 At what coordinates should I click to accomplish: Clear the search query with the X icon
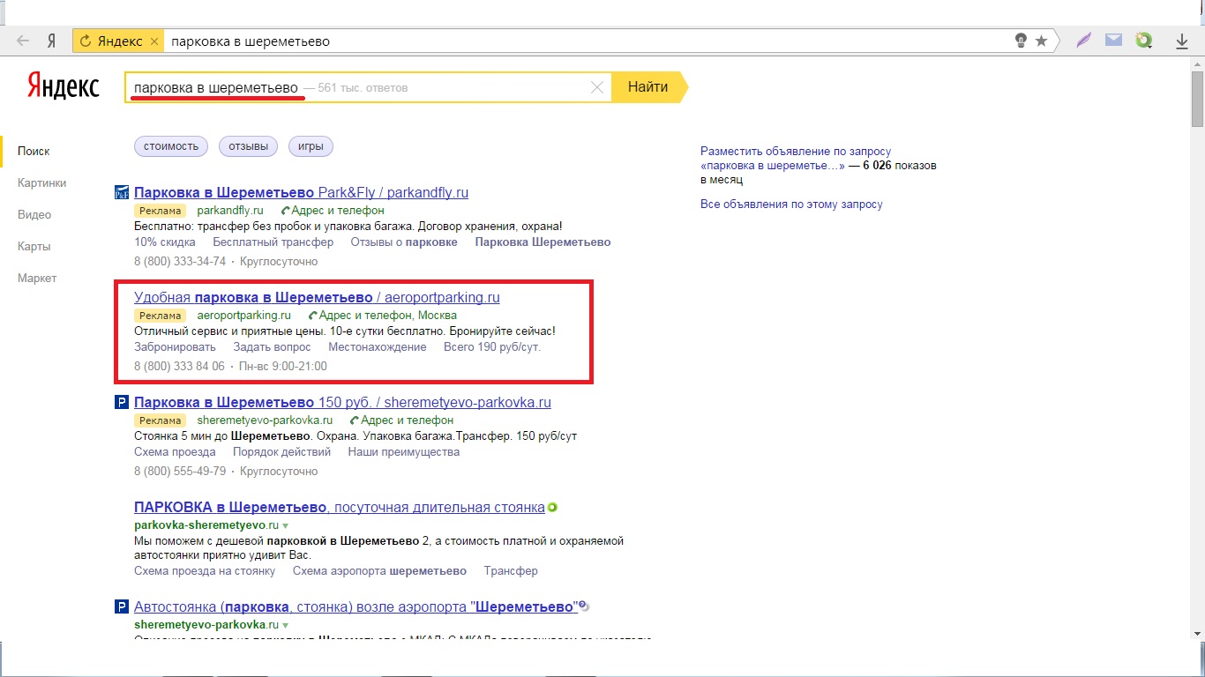click(x=597, y=87)
